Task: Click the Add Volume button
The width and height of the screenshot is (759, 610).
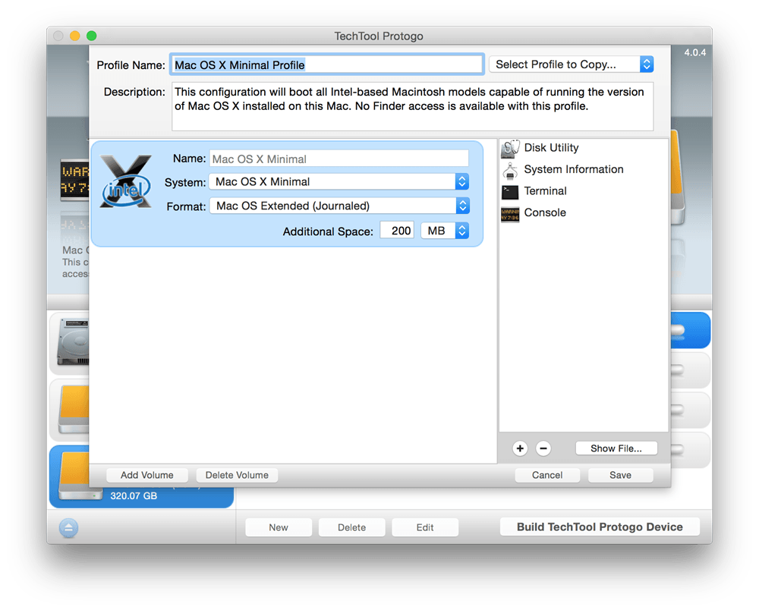Action: (x=147, y=475)
